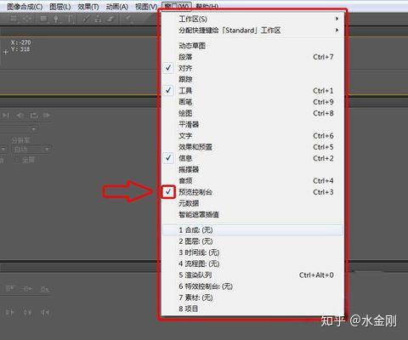Select window entry 2 图层: (无)
This screenshot has height=340, width=408.
click(252, 241)
